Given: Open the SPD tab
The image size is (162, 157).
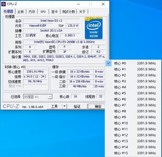Looking at the screenshot, I should [43, 12].
